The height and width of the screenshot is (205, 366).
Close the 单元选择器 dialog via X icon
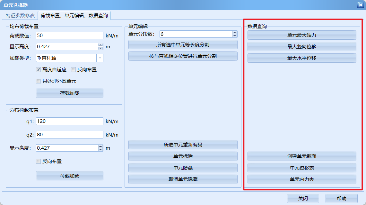360,5
